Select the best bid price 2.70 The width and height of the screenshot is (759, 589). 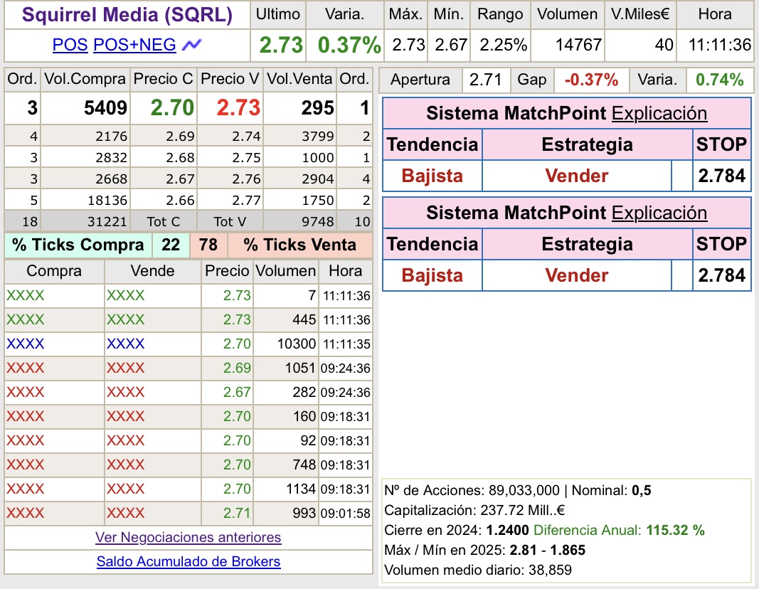pos(172,108)
